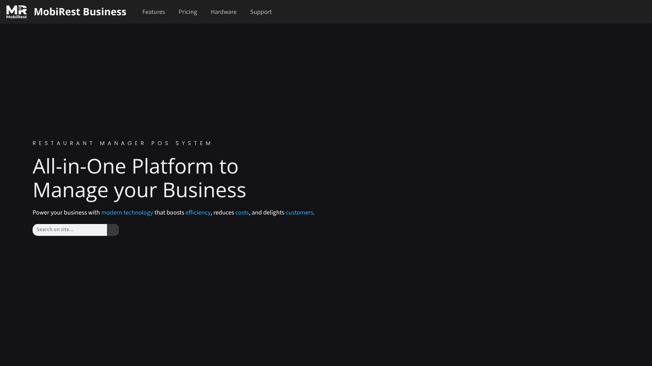Open the Features menu item

[x=153, y=12]
